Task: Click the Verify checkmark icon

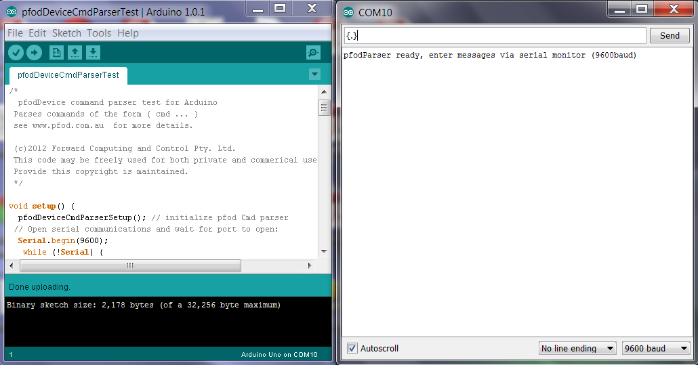Action: click(x=16, y=53)
